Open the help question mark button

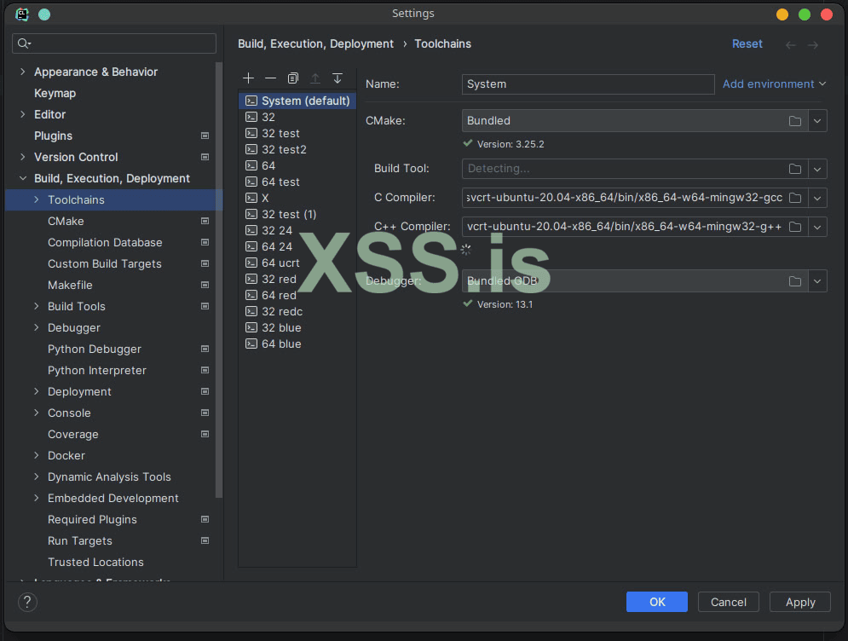tap(27, 602)
